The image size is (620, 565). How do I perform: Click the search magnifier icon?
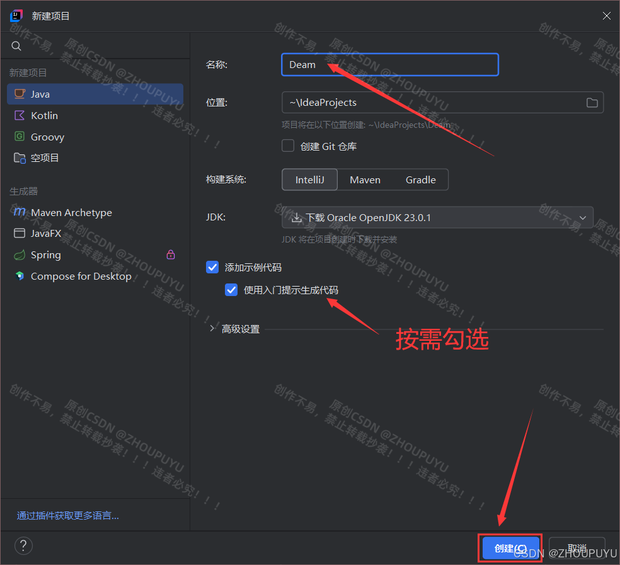[x=16, y=46]
